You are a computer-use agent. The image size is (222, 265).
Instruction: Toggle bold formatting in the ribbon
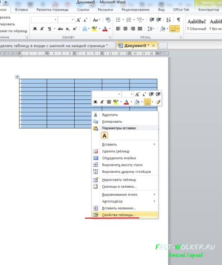pos(35,29)
